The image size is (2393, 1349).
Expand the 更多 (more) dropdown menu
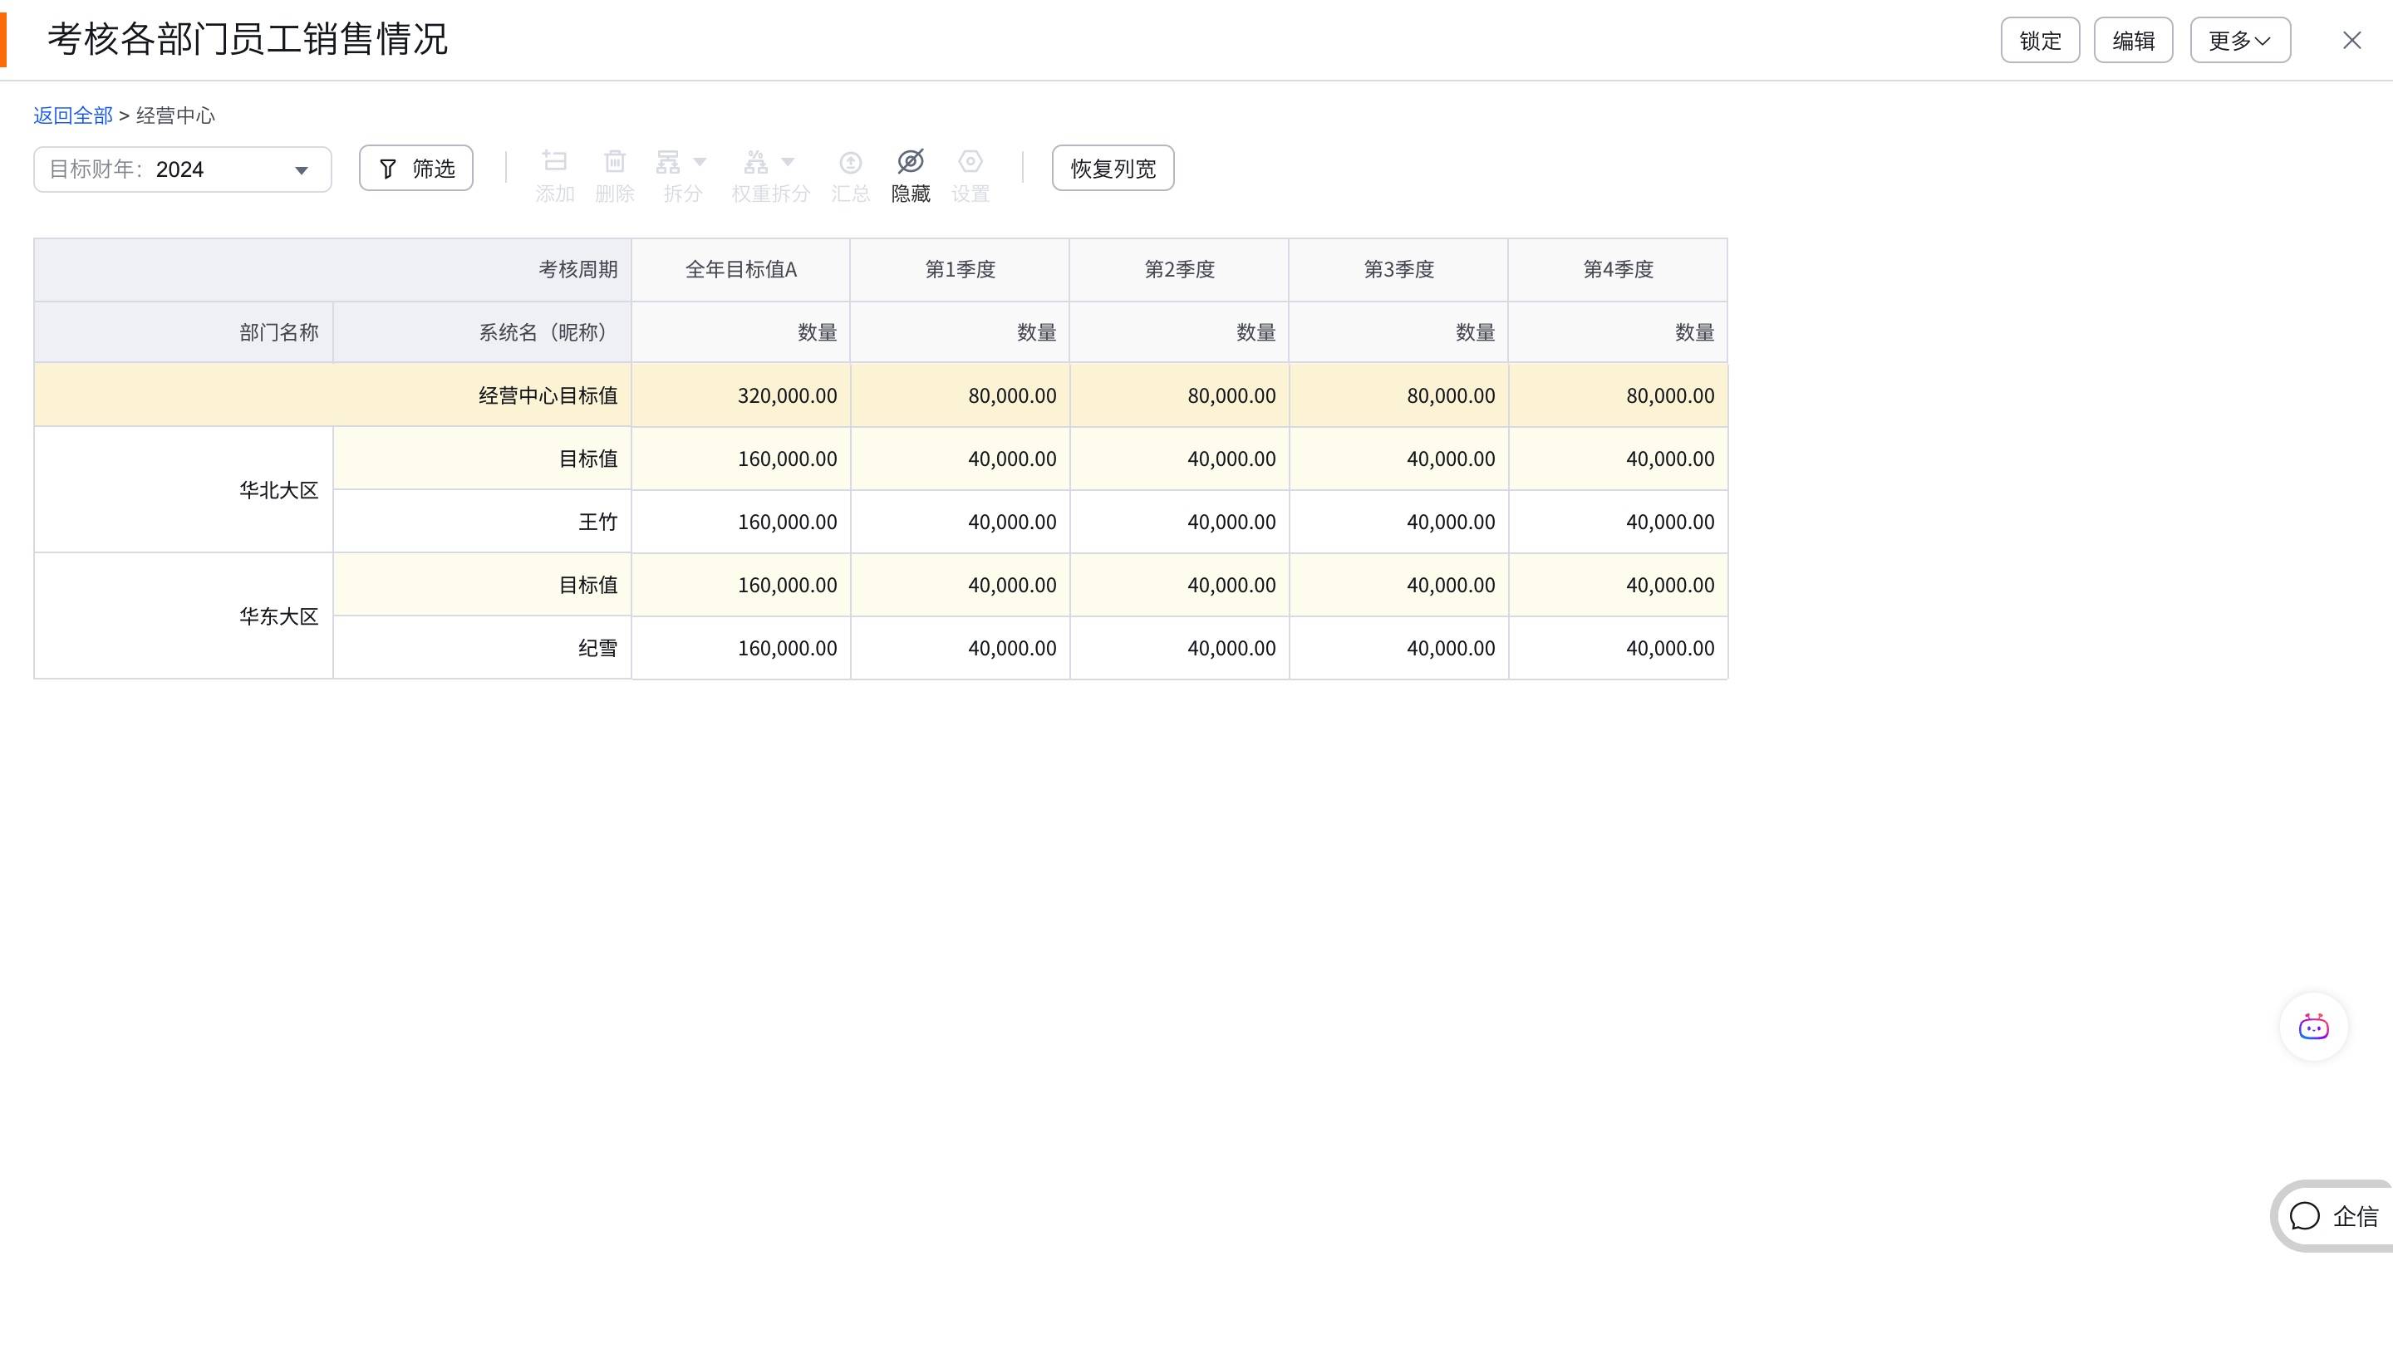click(x=2240, y=41)
